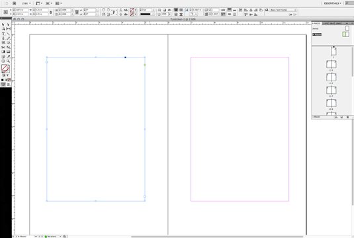Select the Free Transform tool

(x=8, y=48)
